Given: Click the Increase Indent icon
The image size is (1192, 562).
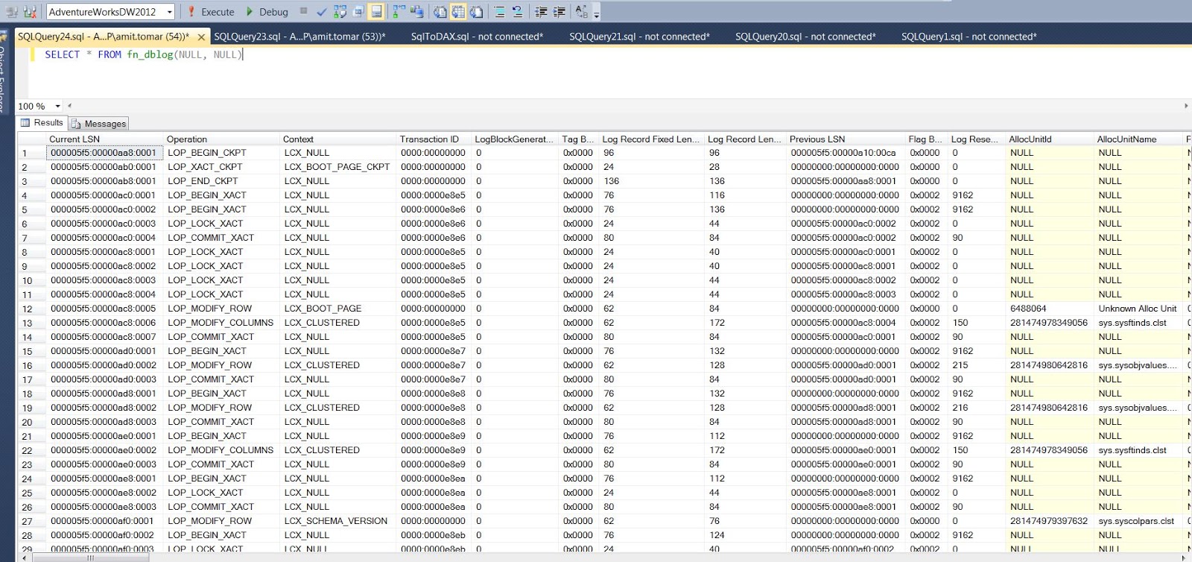Looking at the screenshot, I should point(559,11).
